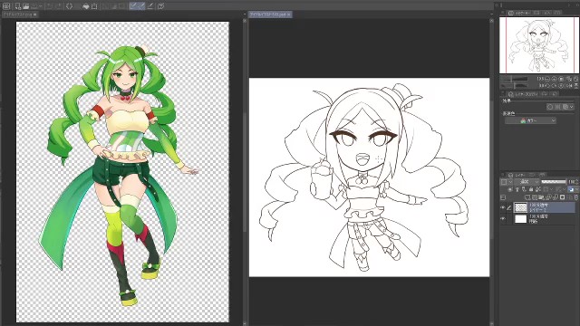The height and width of the screenshot is (326, 580).
Task: Click the Navigator preview thumbnail
Action: point(538,45)
